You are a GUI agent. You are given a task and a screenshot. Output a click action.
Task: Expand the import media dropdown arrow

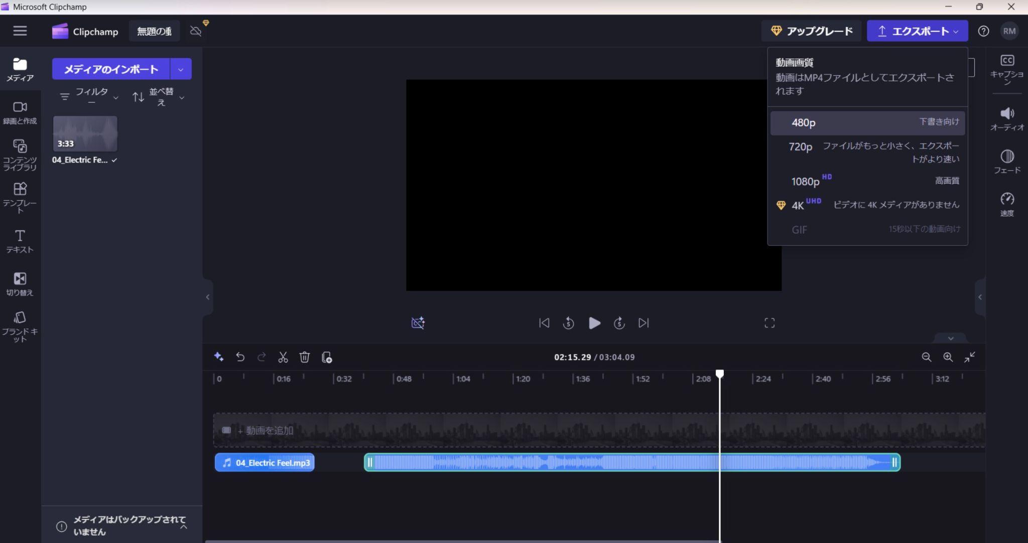181,69
